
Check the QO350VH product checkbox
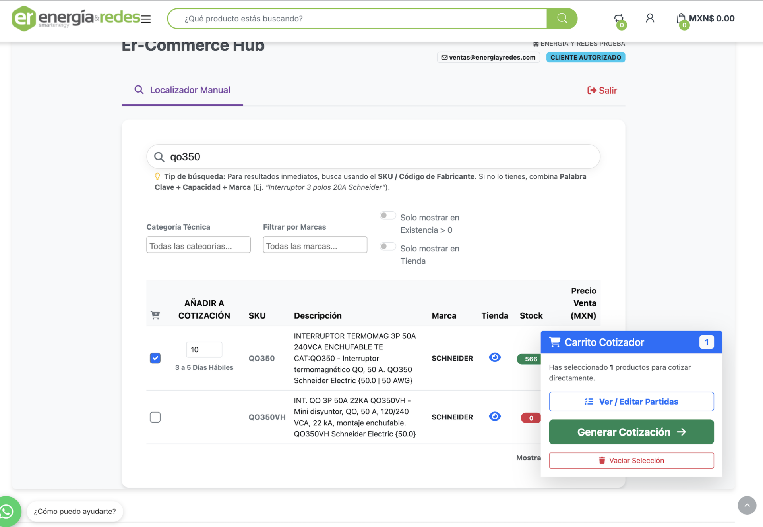155,417
